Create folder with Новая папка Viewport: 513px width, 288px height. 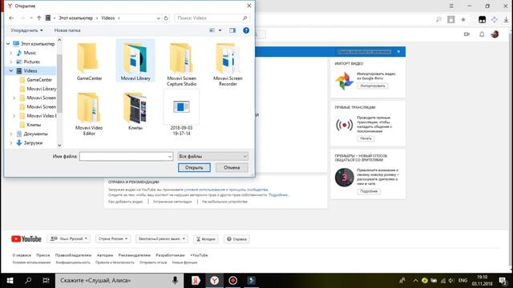[x=67, y=30]
